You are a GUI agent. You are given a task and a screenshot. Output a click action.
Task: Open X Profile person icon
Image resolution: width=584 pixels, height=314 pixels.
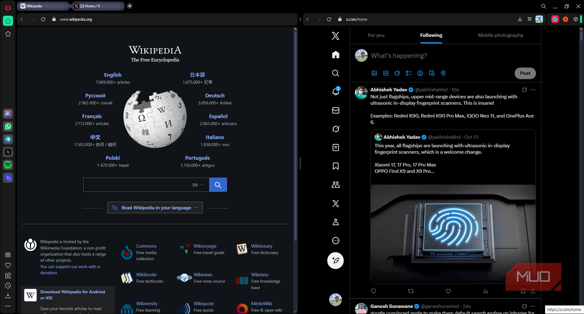(336, 222)
